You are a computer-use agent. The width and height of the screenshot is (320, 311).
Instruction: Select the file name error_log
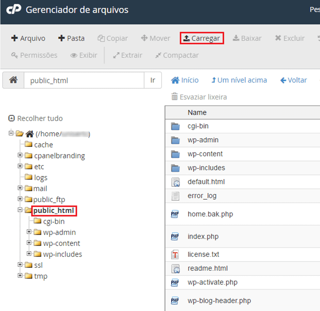tap(202, 196)
